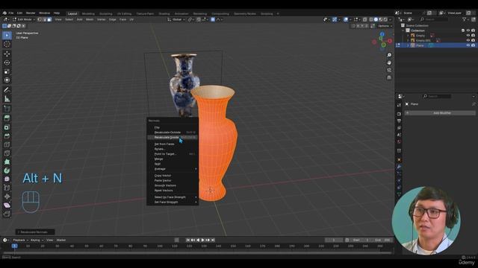478x268 pixels.
Task: Open the Modifiers wrench tab in Properties
Action: point(399,167)
